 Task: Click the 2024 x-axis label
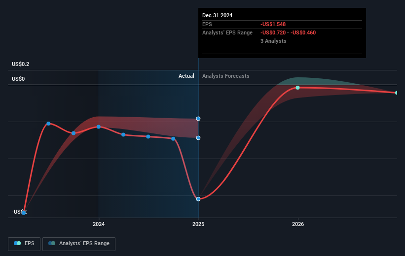99,224
